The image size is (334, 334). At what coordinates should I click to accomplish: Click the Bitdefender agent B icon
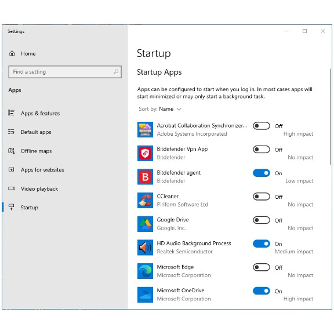[x=145, y=177]
